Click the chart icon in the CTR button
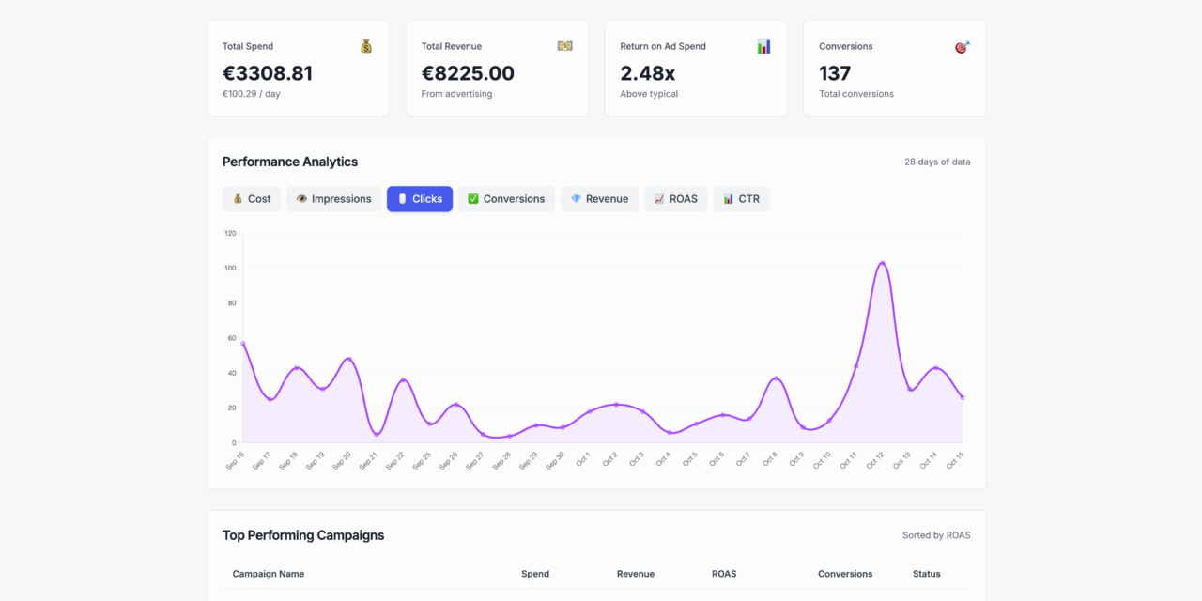The width and height of the screenshot is (1202, 601). (730, 198)
